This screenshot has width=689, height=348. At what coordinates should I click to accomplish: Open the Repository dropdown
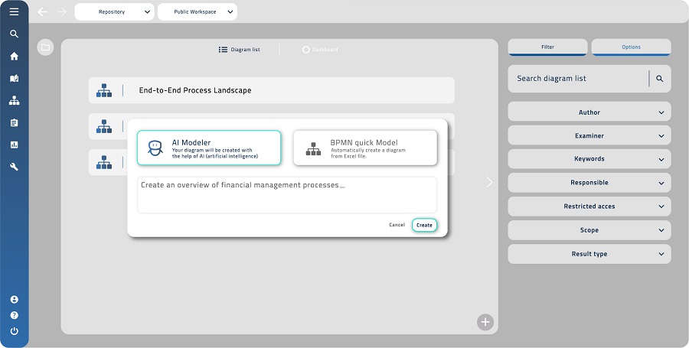[115, 12]
